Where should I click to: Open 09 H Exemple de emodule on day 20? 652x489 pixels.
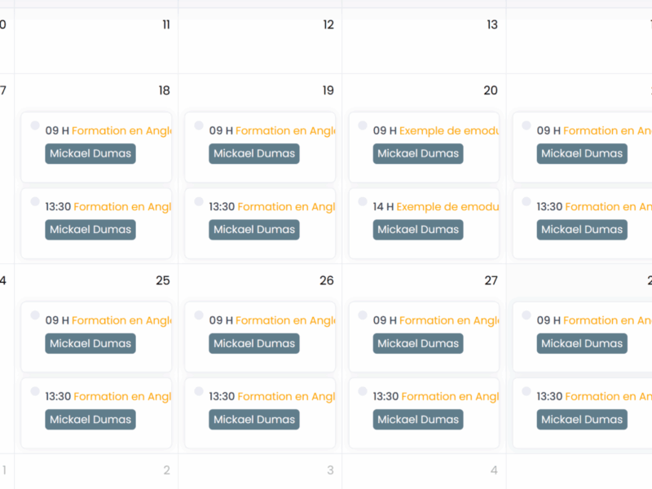point(448,130)
